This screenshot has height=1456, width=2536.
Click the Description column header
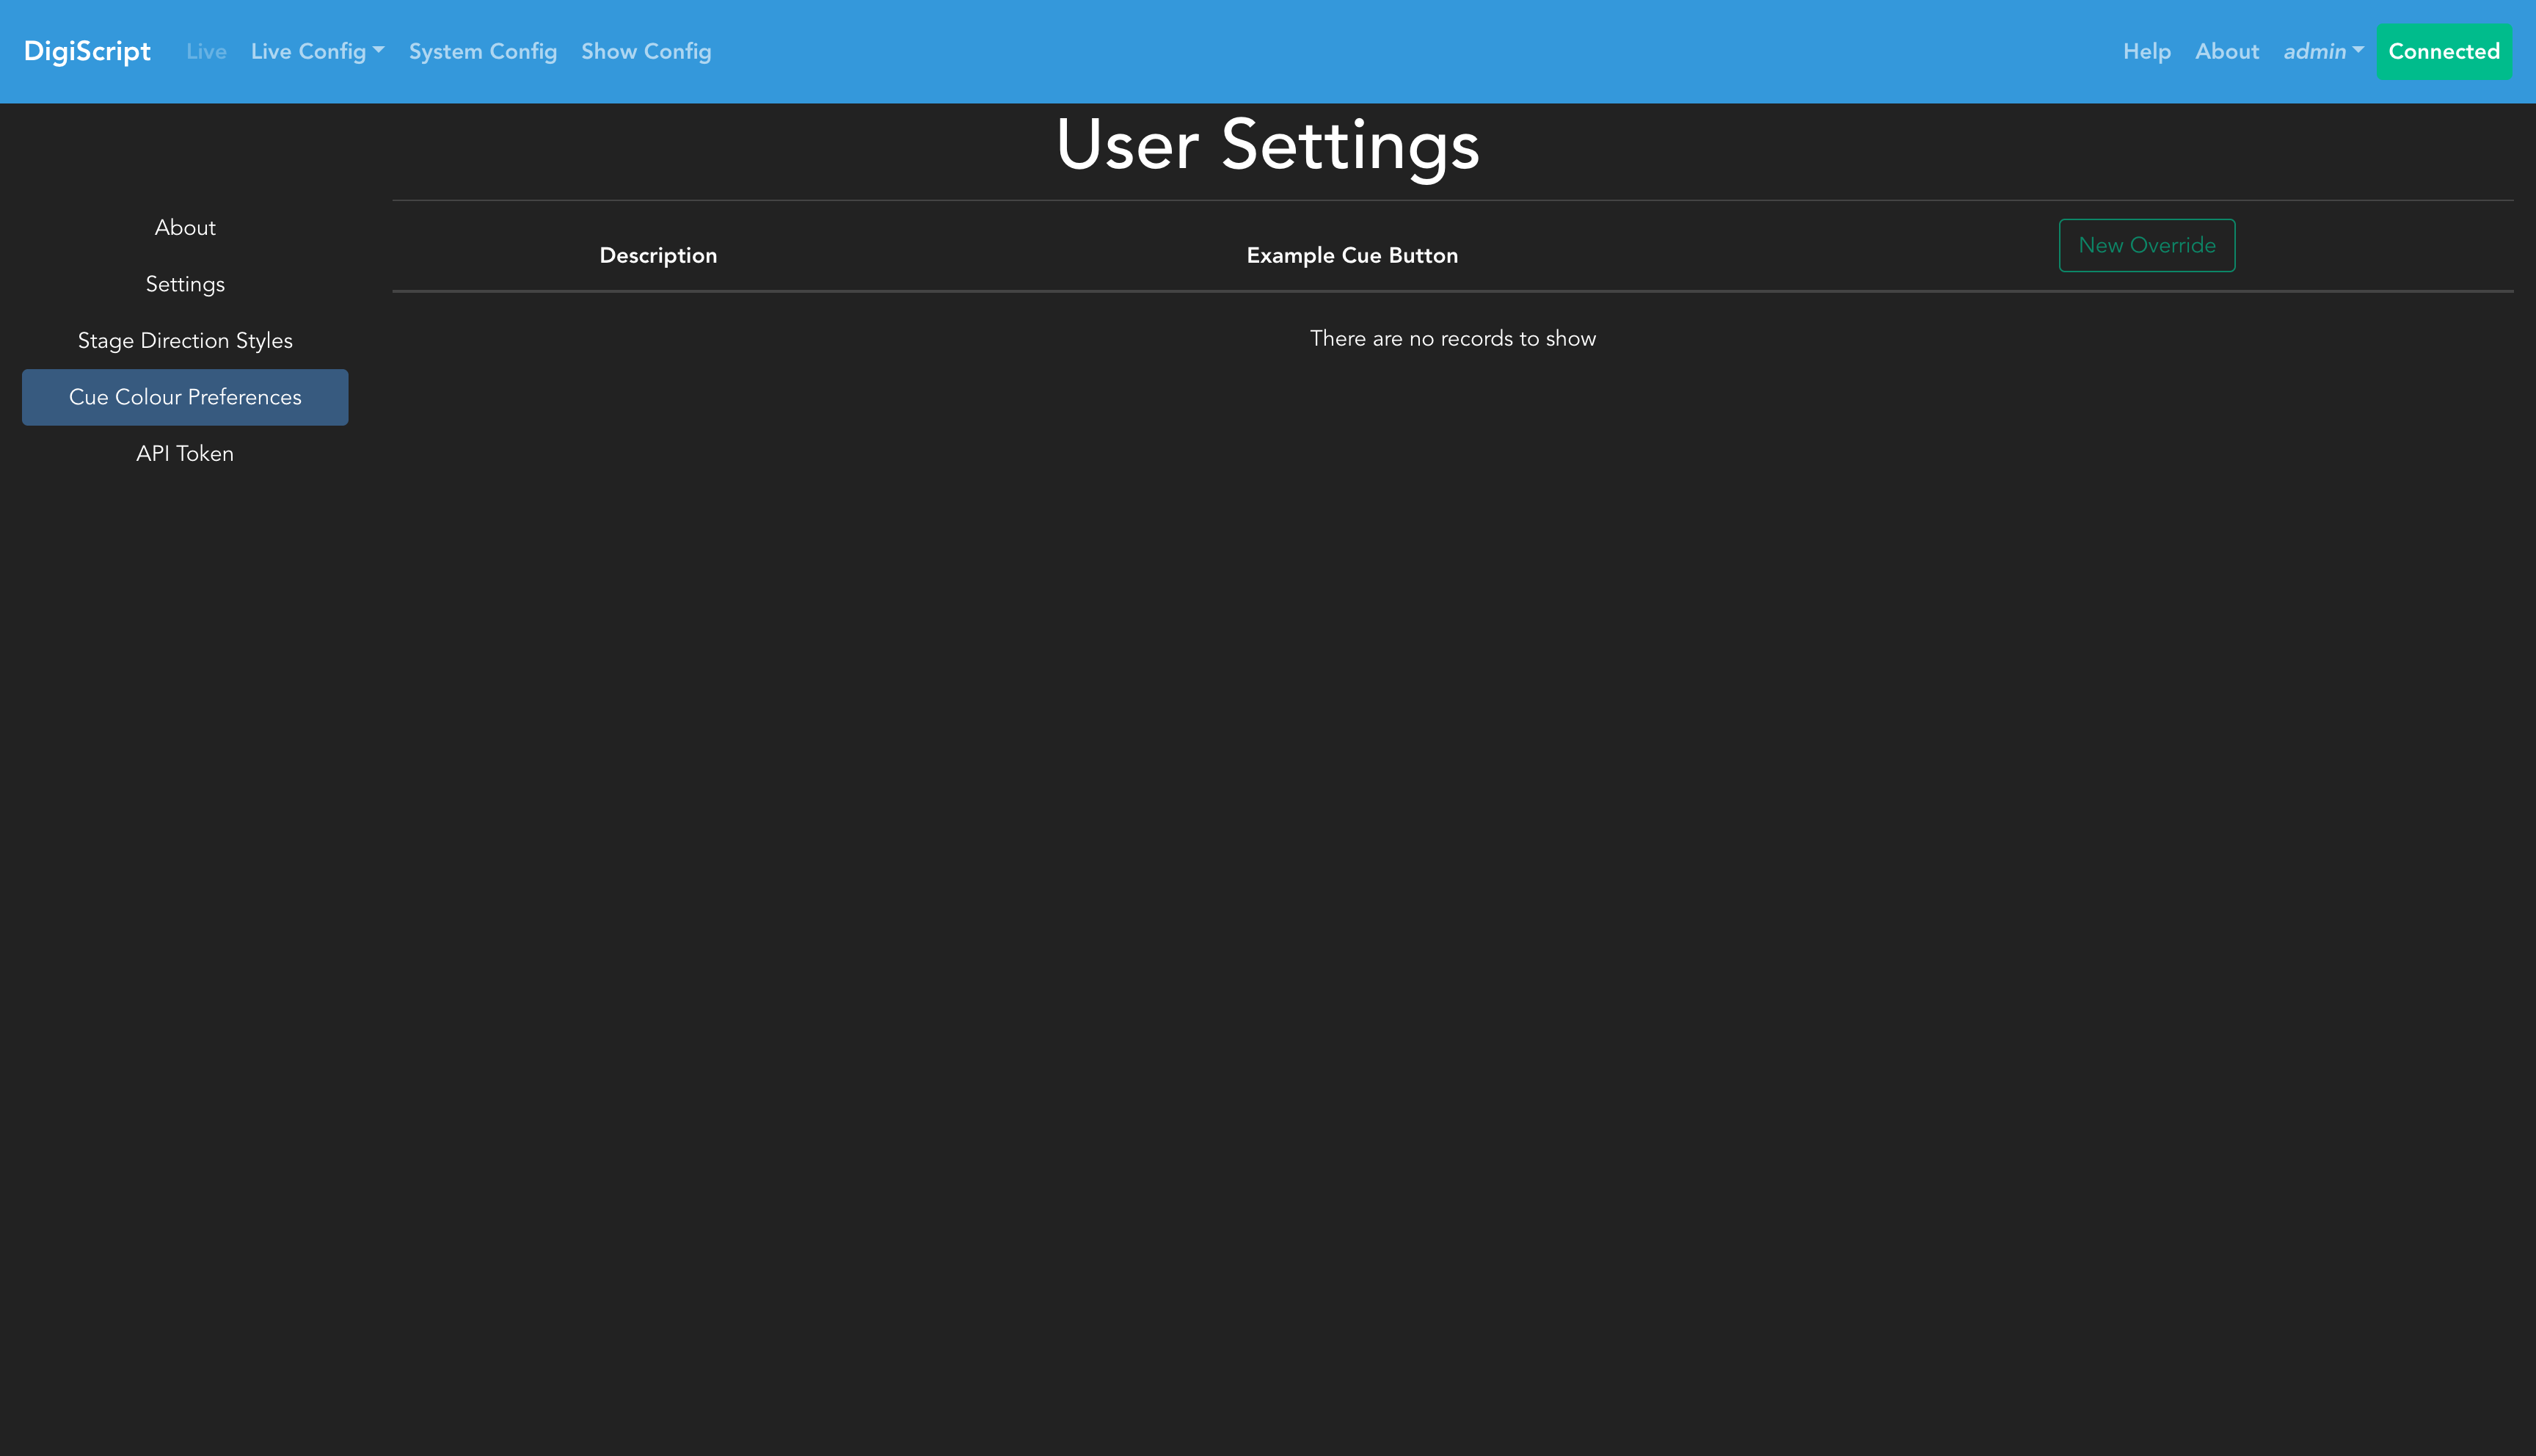click(x=657, y=255)
